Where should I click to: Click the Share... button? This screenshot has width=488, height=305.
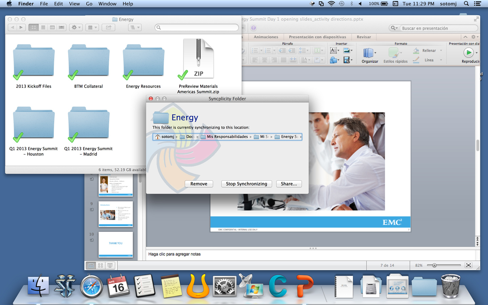pyautogui.click(x=289, y=184)
